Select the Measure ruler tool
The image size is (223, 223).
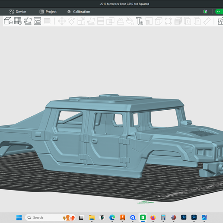click(x=207, y=21)
